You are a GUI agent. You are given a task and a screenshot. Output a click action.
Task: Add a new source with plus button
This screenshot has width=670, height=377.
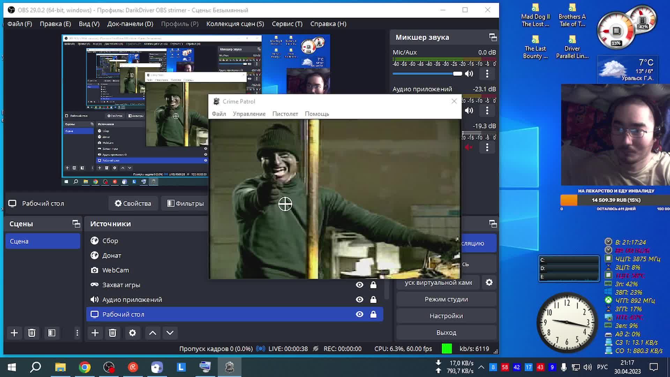tap(95, 333)
